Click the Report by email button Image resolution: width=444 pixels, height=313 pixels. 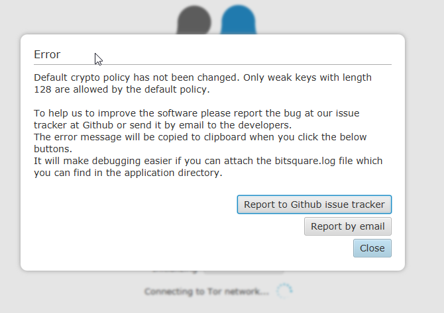(x=348, y=226)
